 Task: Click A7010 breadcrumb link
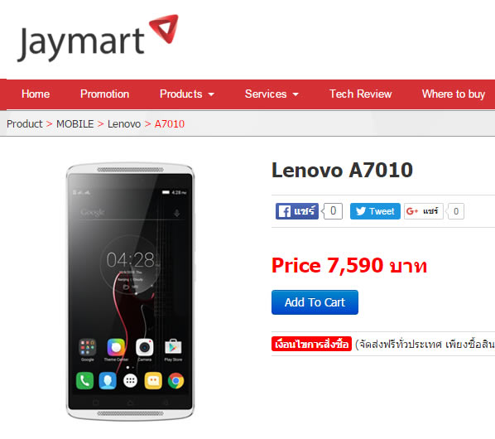pyautogui.click(x=170, y=123)
